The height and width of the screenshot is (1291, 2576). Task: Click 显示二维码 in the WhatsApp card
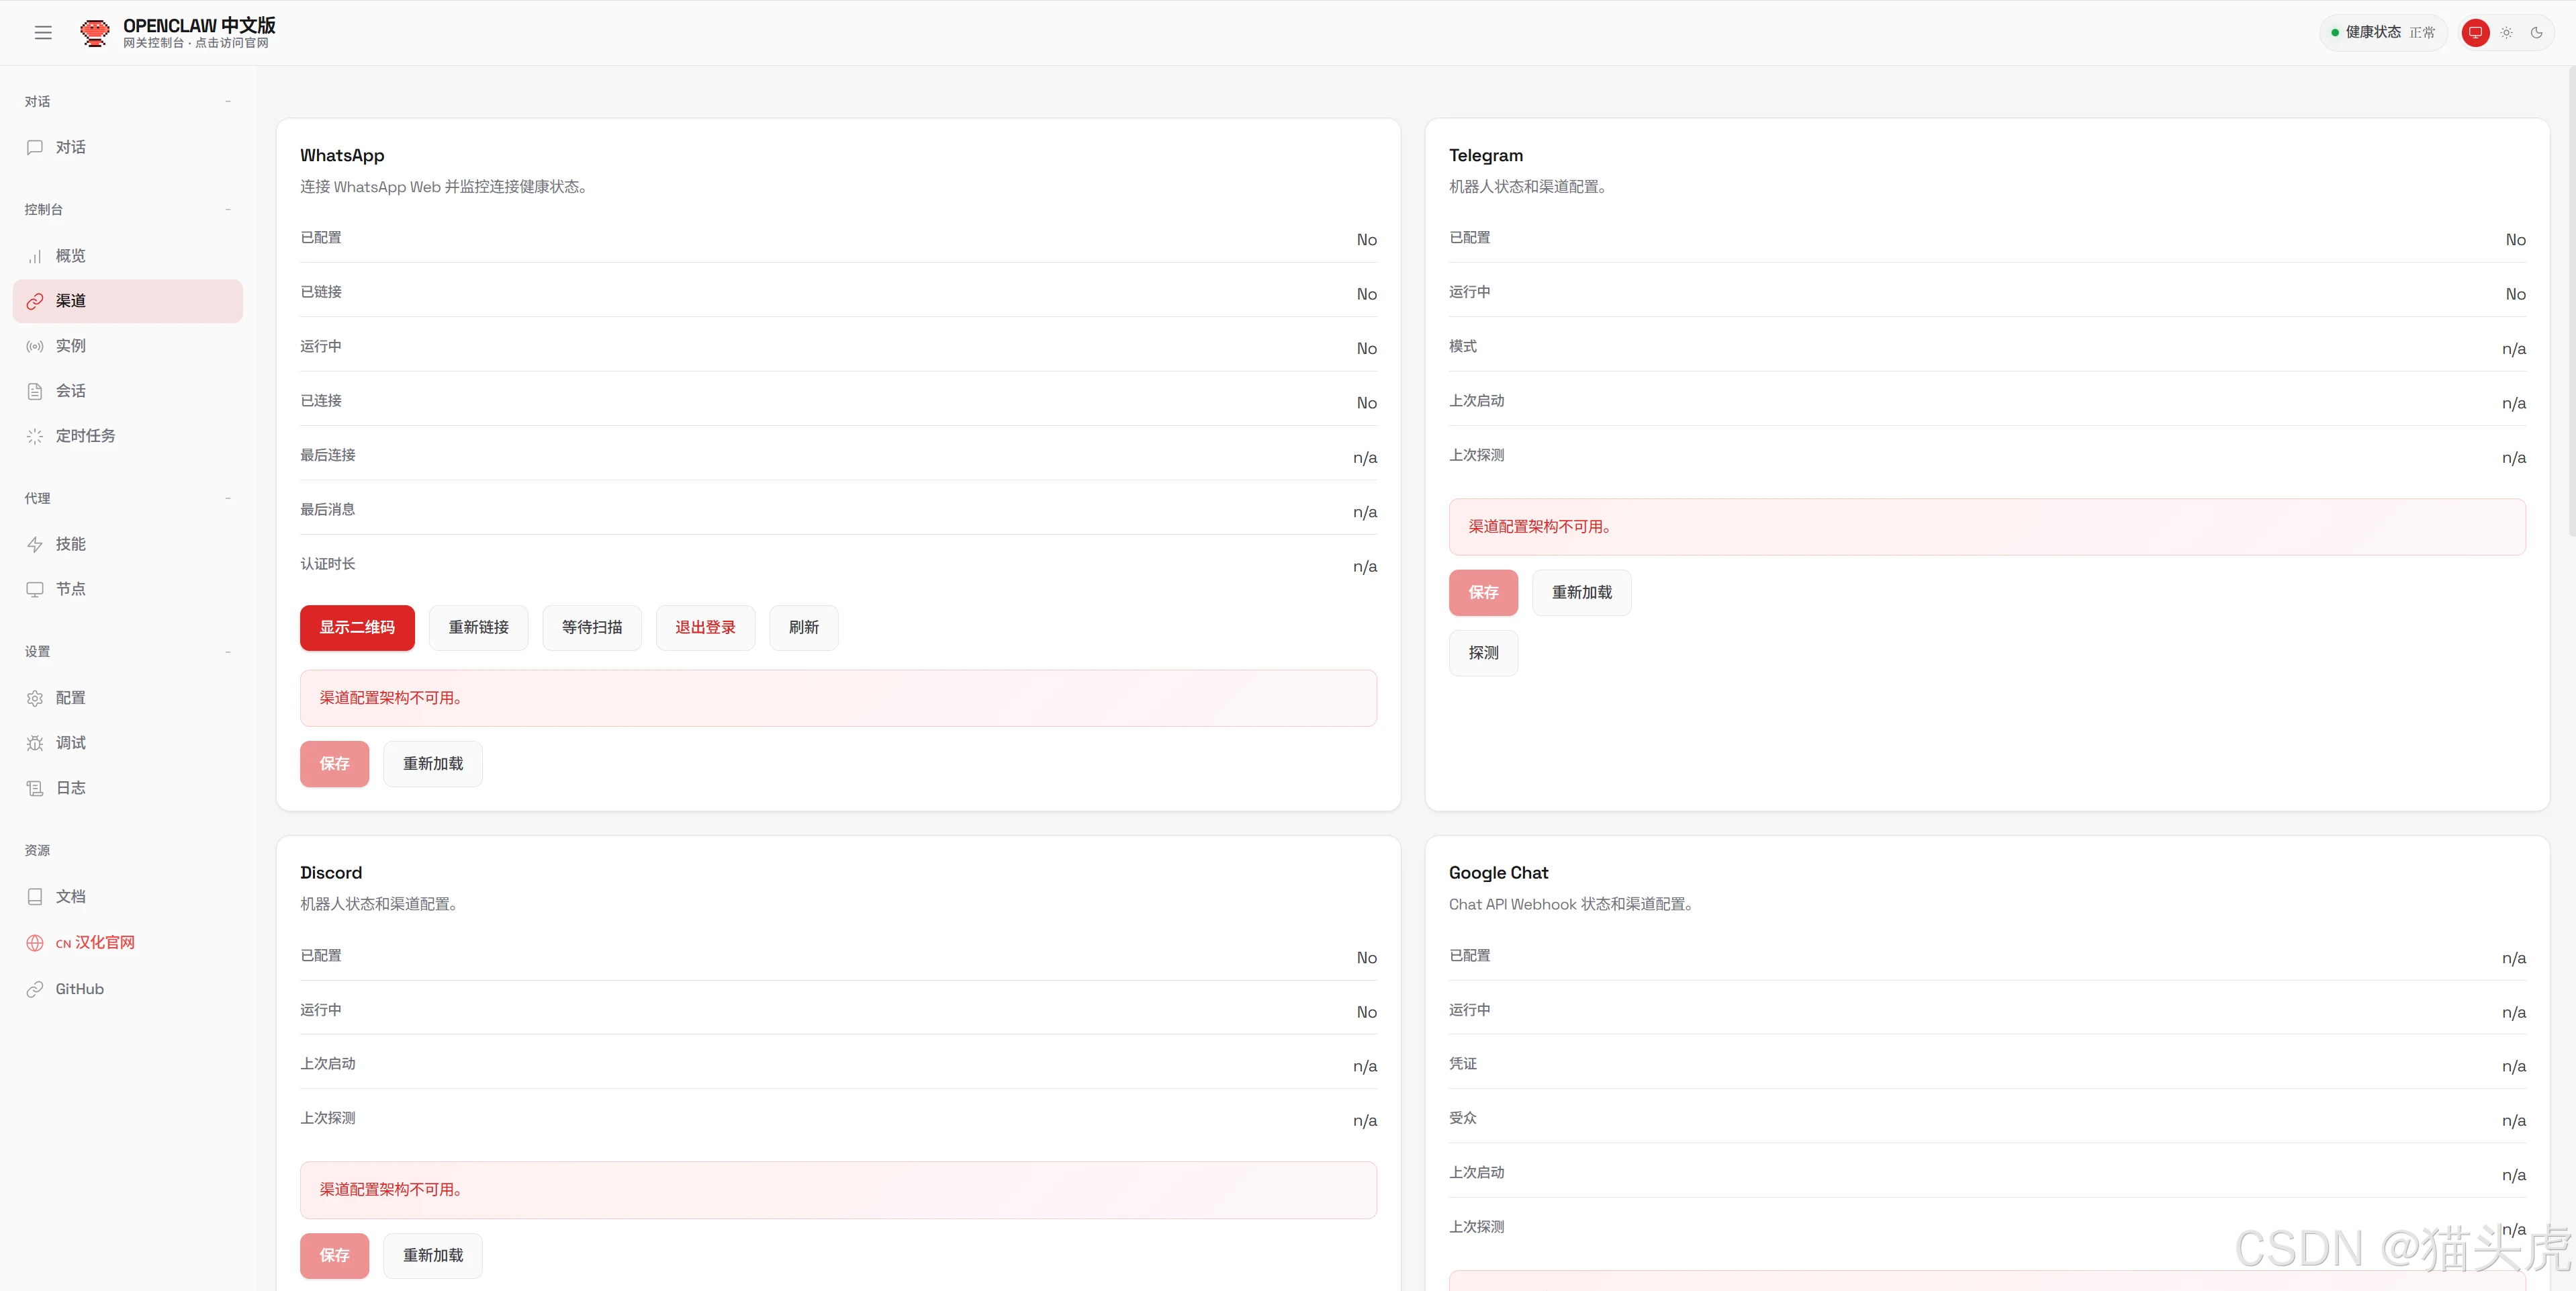point(356,627)
